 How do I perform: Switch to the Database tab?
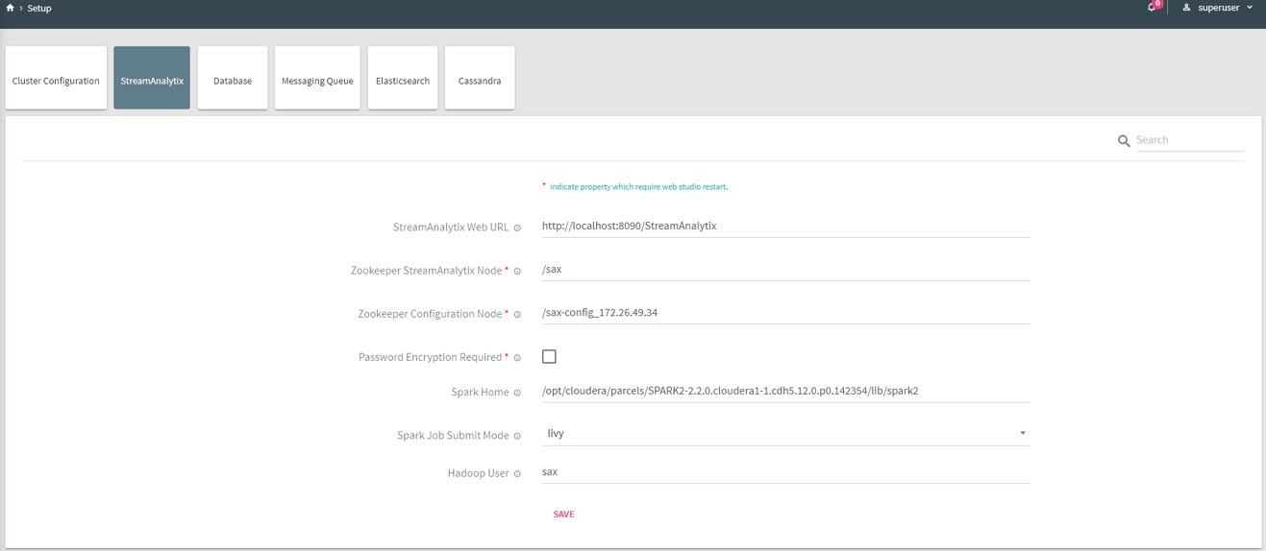click(233, 78)
